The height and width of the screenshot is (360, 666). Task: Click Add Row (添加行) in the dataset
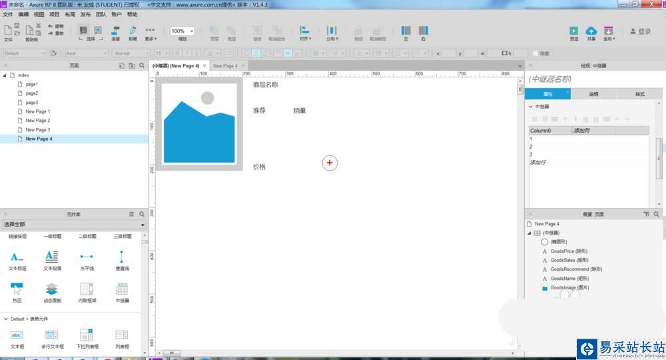click(x=537, y=163)
